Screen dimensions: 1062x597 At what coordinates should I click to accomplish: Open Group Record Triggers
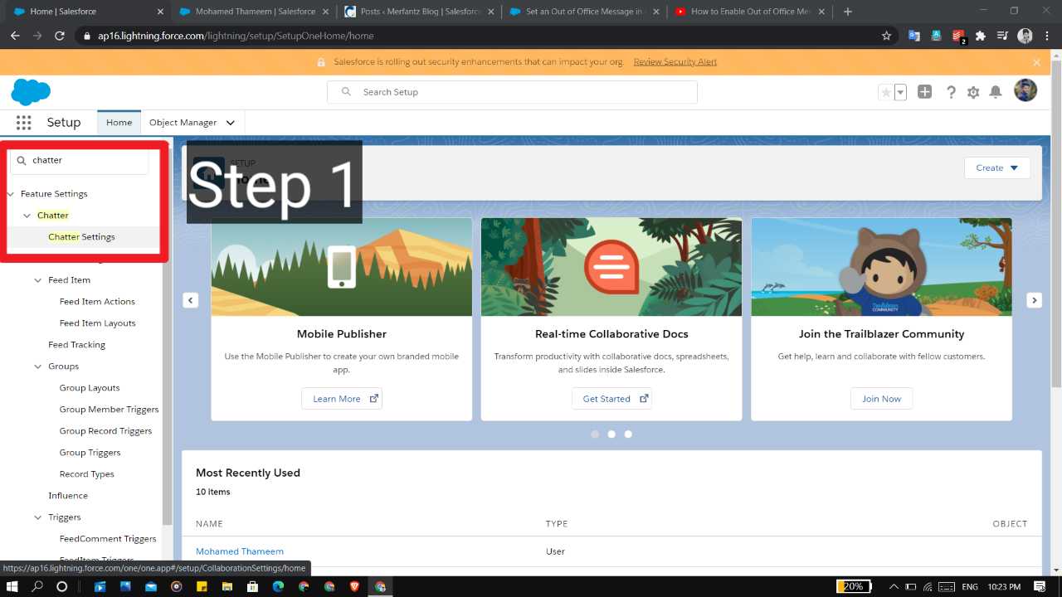click(x=105, y=431)
